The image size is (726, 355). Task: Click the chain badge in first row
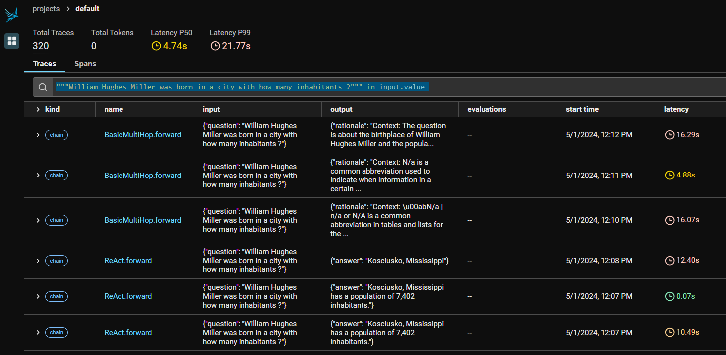(56, 135)
